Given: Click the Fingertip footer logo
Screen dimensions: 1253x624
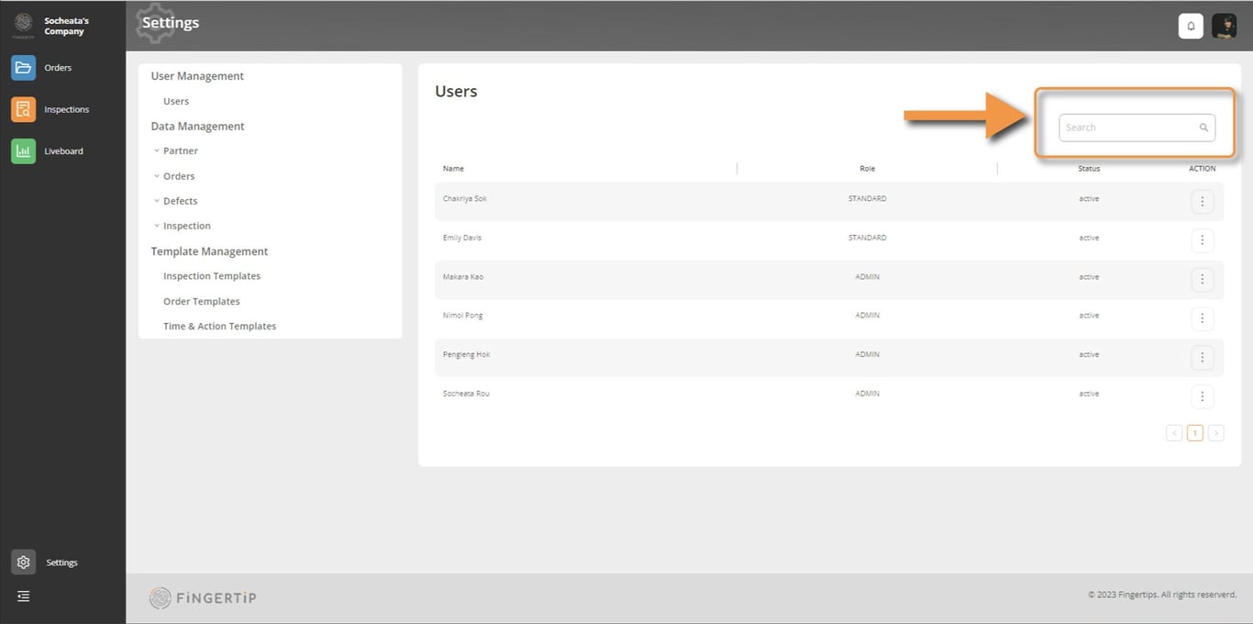Looking at the screenshot, I should (203, 598).
